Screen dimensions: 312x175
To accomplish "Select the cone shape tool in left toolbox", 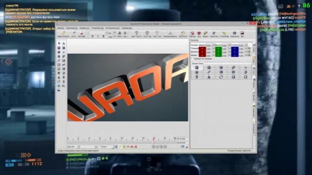I will coord(59,77).
